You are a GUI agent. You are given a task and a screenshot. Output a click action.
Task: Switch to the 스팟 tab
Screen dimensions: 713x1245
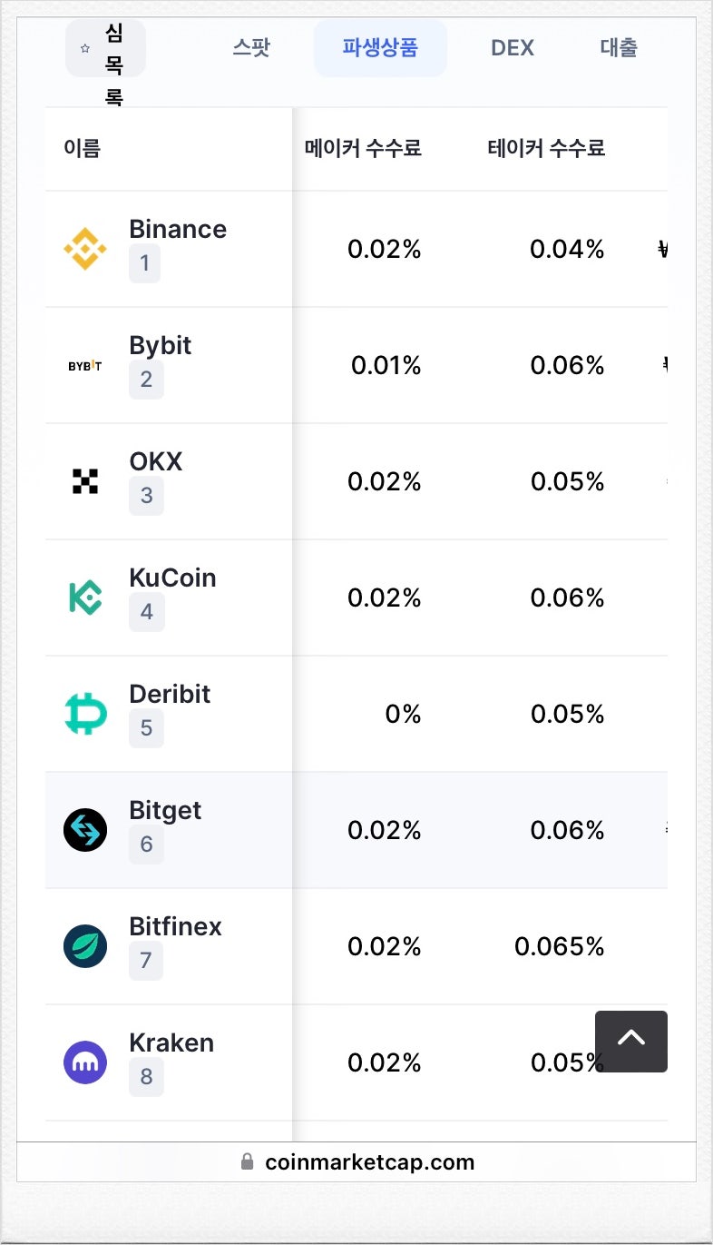coord(251,48)
